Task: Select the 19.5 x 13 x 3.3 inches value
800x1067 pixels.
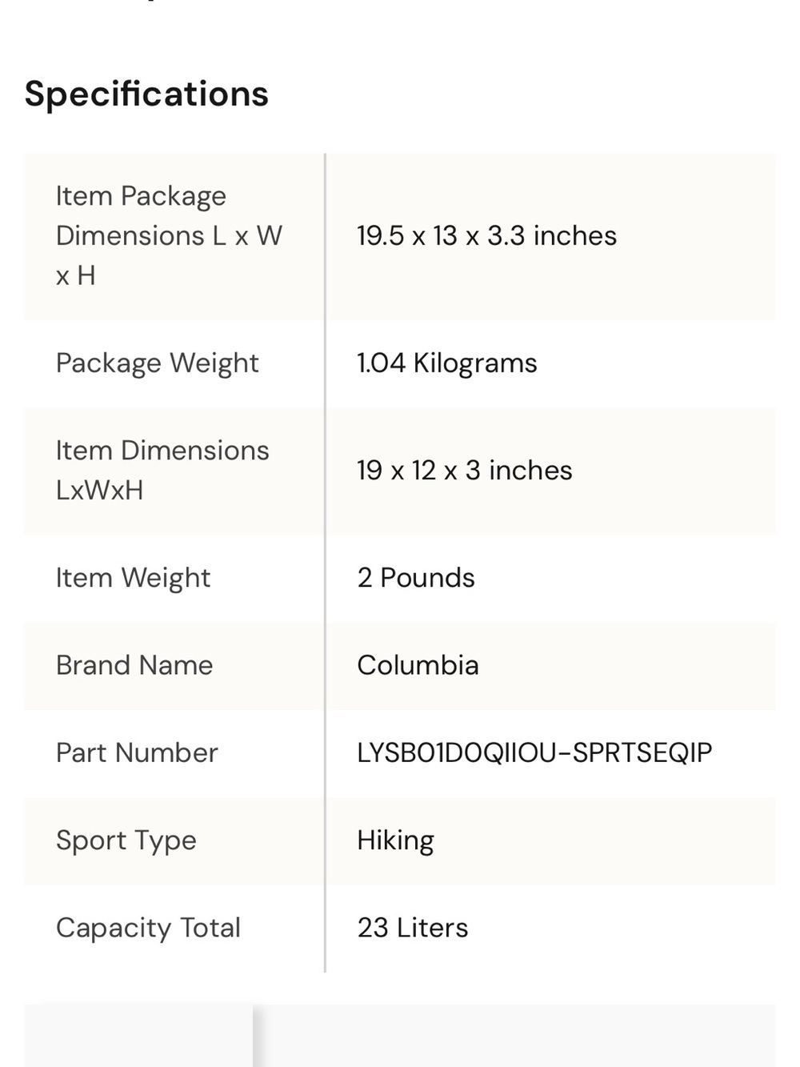Action: tap(486, 235)
